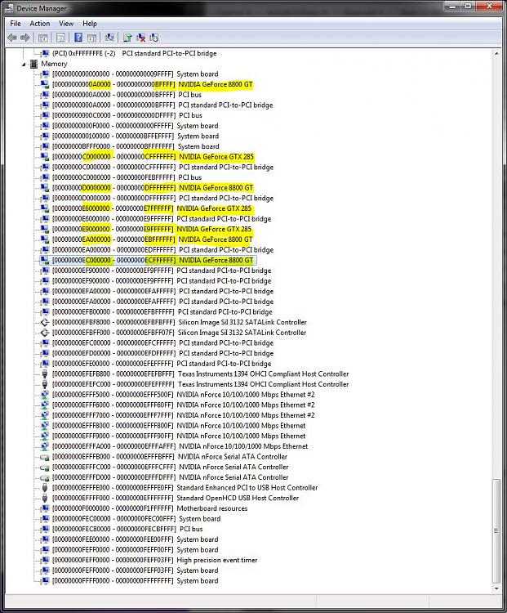The height and width of the screenshot is (613, 507).
Task: Click the USB icon of OpenHCD USB Host row
Action: 45,498
